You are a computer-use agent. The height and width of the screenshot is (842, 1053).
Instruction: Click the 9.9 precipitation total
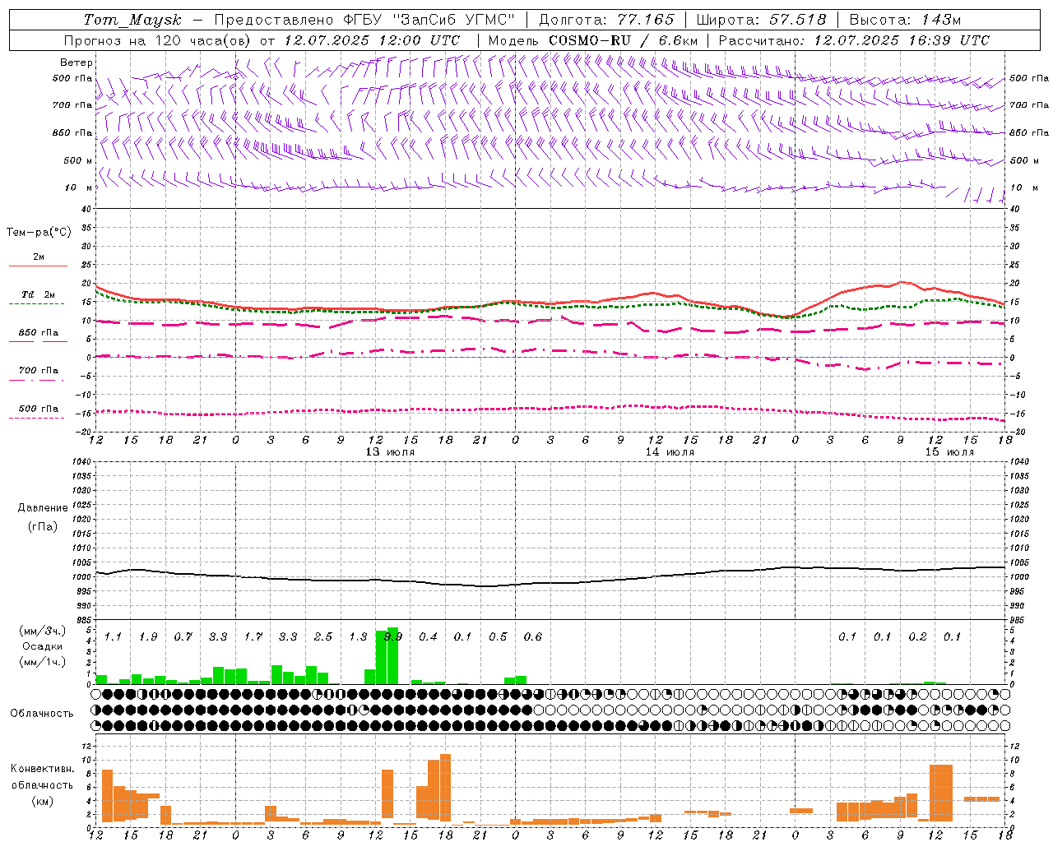[393, 636]
